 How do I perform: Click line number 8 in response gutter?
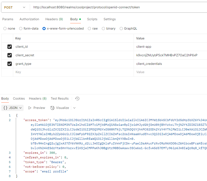pyautogui.click(x=10, y=176)
